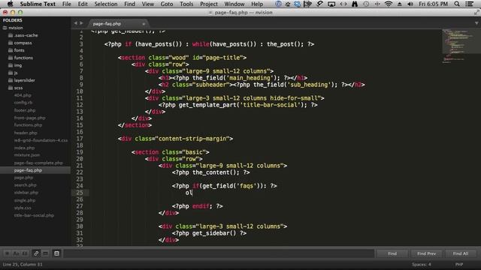Open page-faq-complete.php in the sidebar
481x270 pixels.
click(38, 163)
